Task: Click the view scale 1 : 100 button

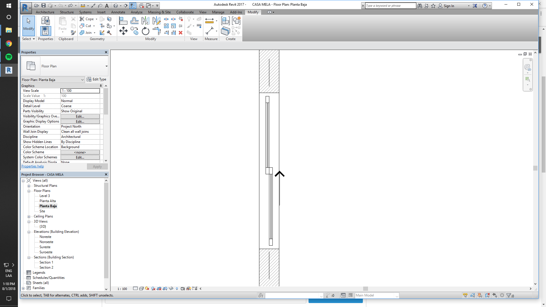Action: [x=122, y=289]
